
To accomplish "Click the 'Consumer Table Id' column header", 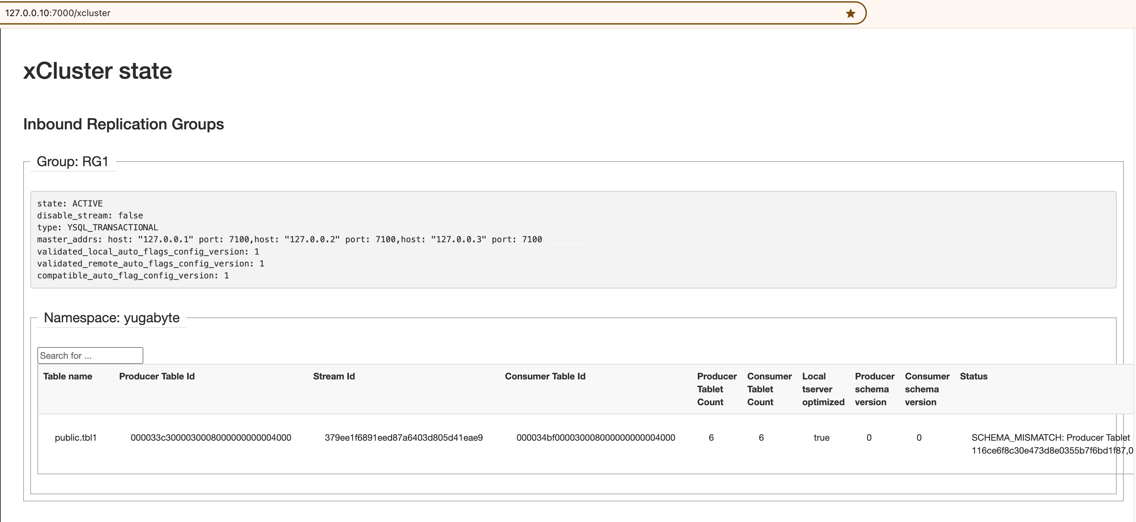I will 545,376.
